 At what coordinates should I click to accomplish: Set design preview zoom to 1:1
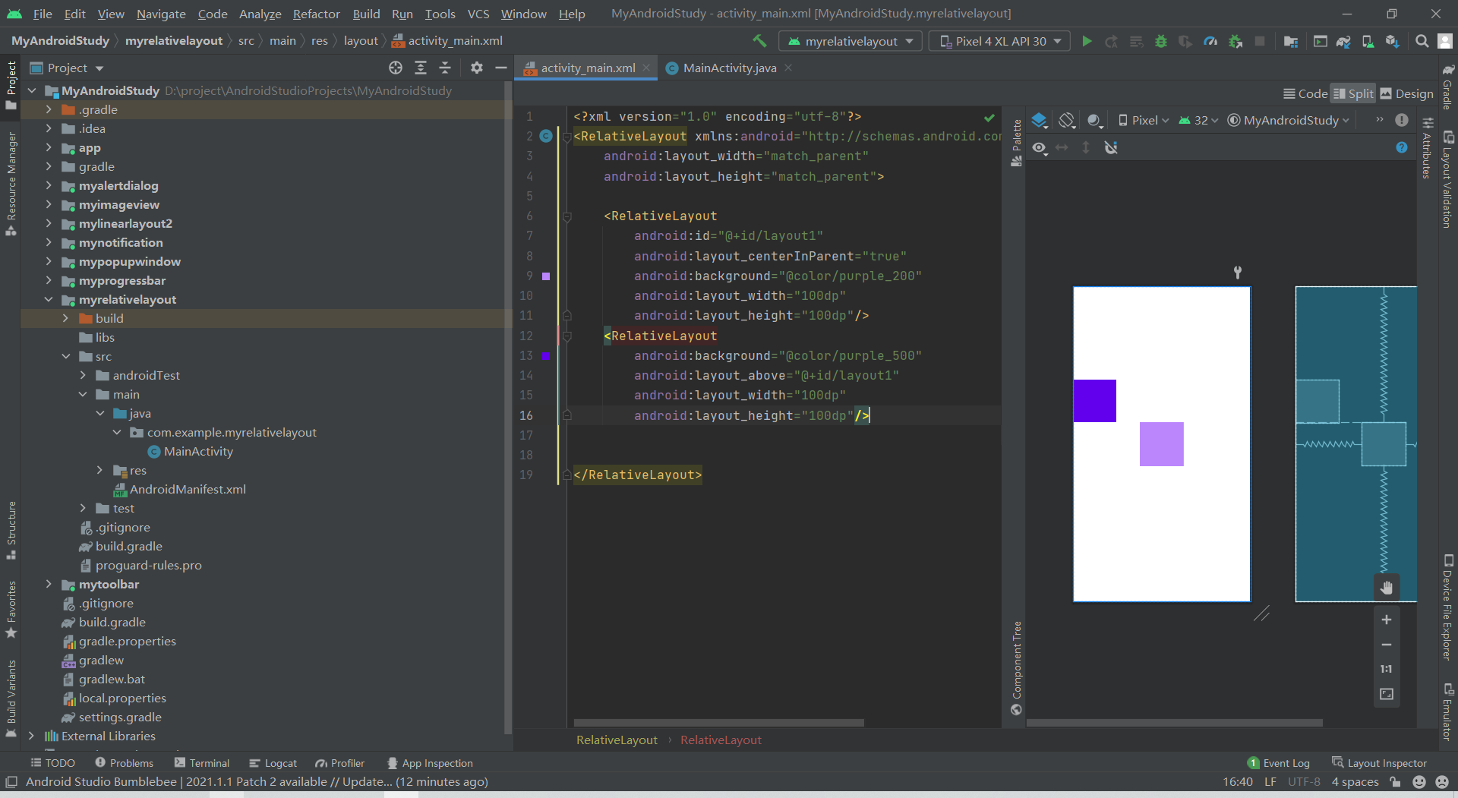pos(1386,669)
